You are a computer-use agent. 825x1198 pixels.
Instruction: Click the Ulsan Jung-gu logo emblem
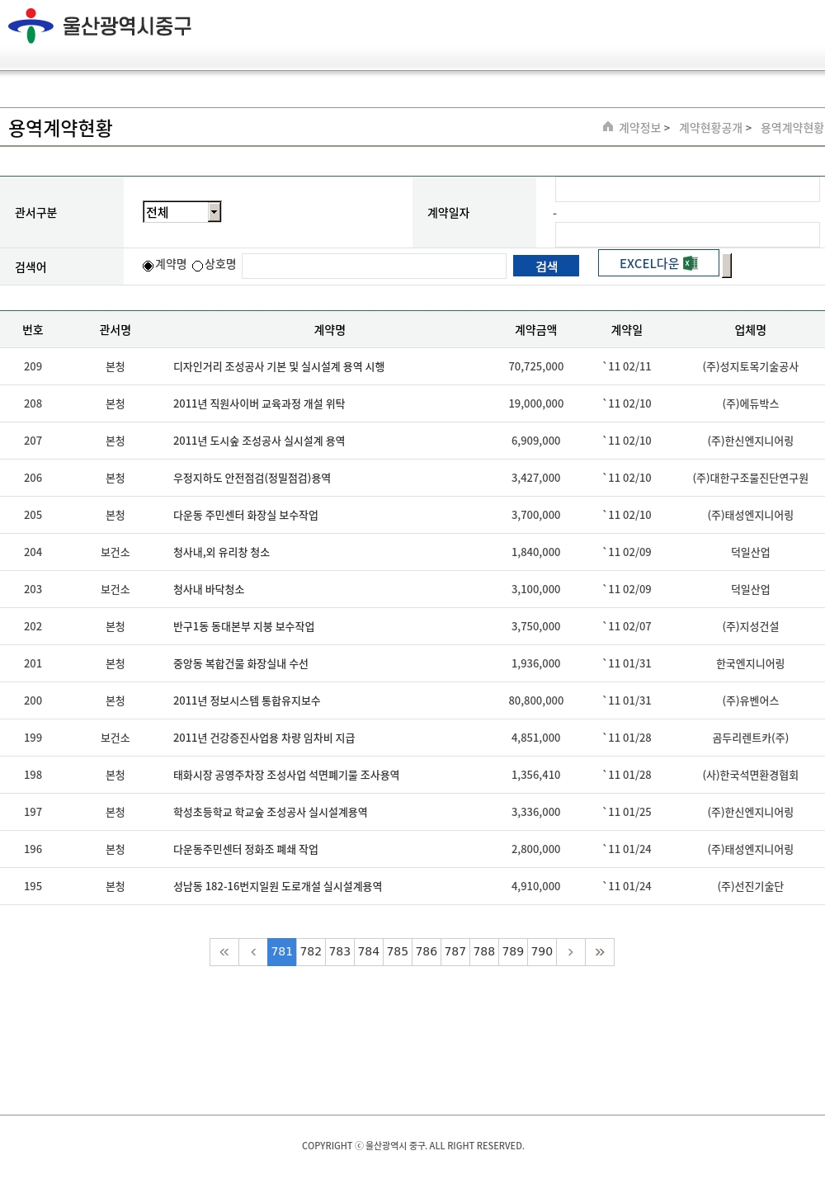click(31, 26)
